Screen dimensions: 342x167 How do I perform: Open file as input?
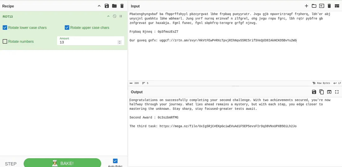[x=322, y=6]
